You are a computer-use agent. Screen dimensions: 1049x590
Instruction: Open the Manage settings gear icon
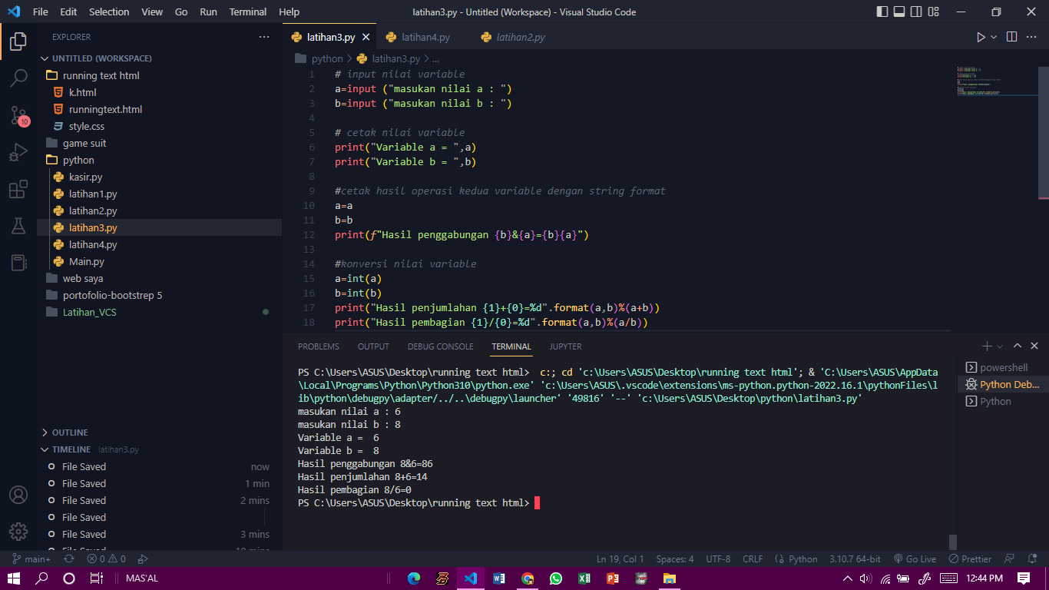(x=18, y=531)
